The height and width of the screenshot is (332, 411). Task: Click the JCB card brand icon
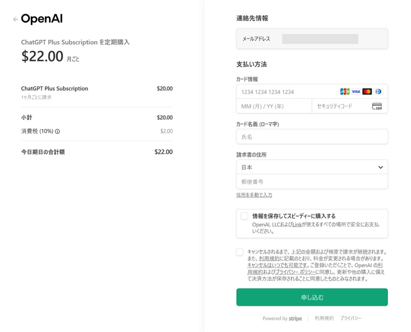[x=345, y=92]
